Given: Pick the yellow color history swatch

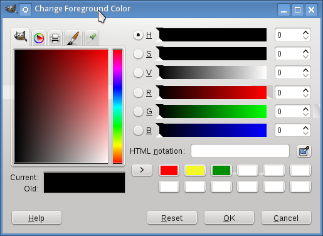Looking at the screenshot, I should 195,170.
